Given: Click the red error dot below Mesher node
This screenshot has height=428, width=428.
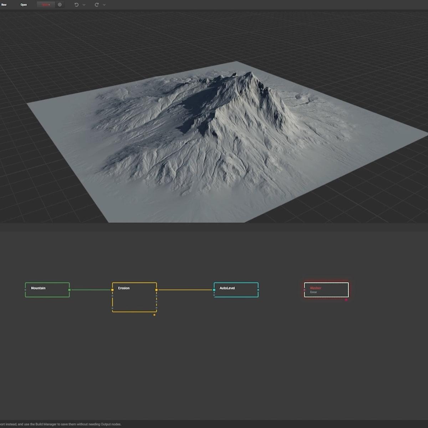Looking at the screenshot, I should tap(346, 300).
